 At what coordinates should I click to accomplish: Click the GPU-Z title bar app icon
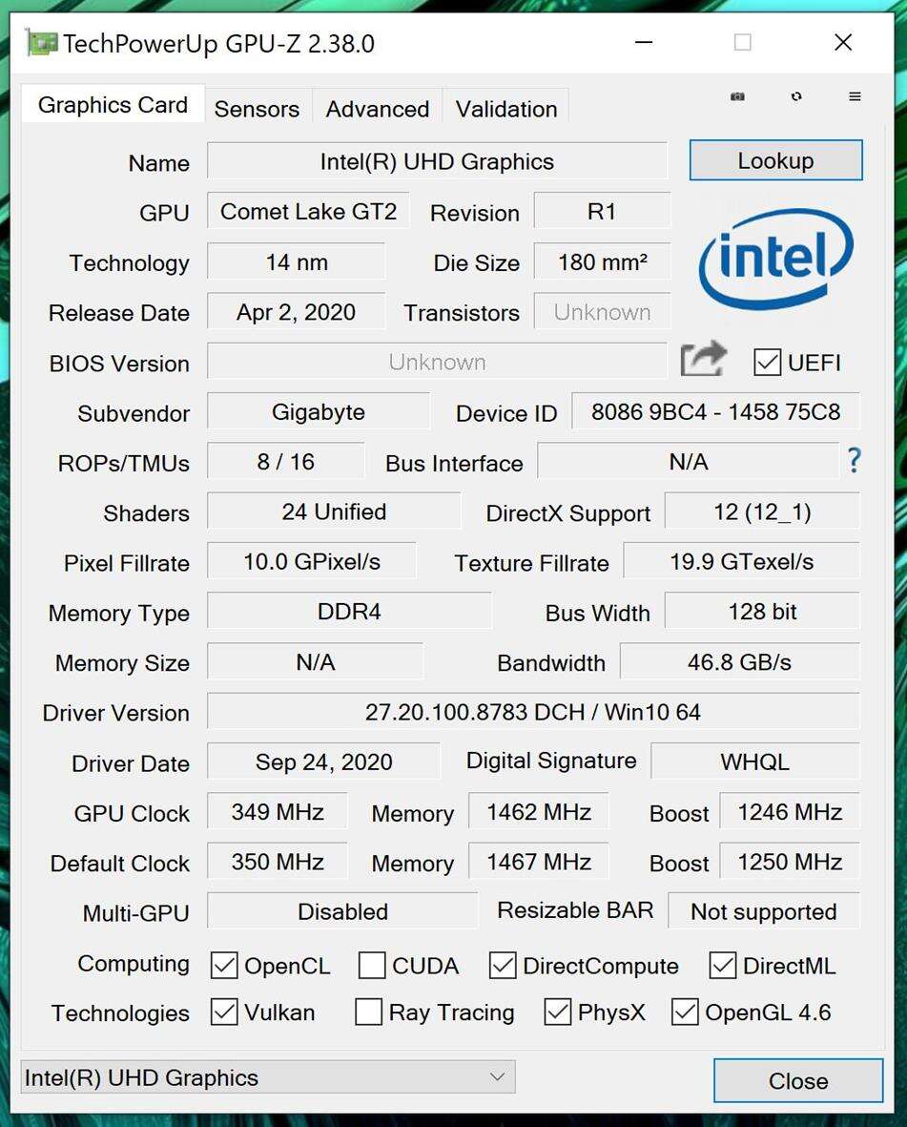42,44
